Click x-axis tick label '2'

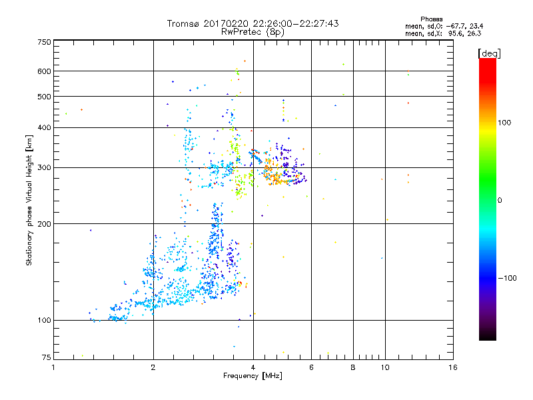click(x=153, y=367)
